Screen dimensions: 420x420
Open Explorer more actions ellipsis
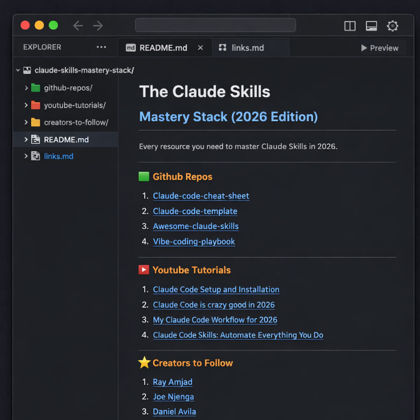tap(101, 47)
